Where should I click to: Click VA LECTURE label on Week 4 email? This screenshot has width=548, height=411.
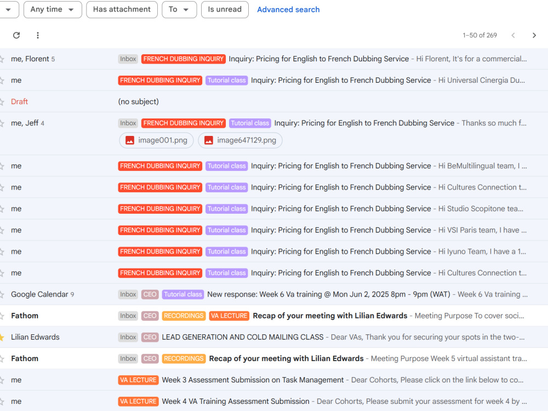(x=139, y=402)
